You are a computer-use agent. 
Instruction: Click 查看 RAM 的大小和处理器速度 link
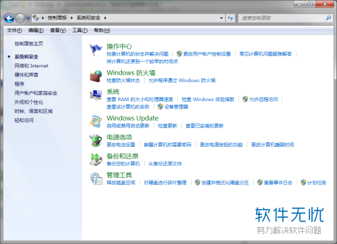click(140, 99)
